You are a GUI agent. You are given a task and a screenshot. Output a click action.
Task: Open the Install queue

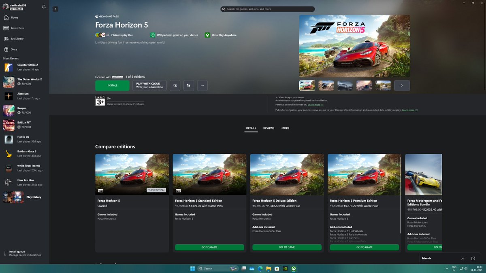point(25,253)
